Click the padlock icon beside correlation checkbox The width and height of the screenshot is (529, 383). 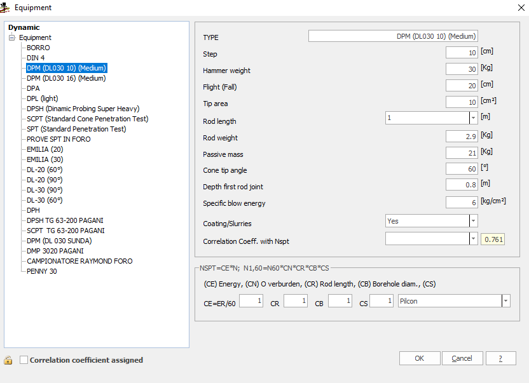[x=8, y=360]
